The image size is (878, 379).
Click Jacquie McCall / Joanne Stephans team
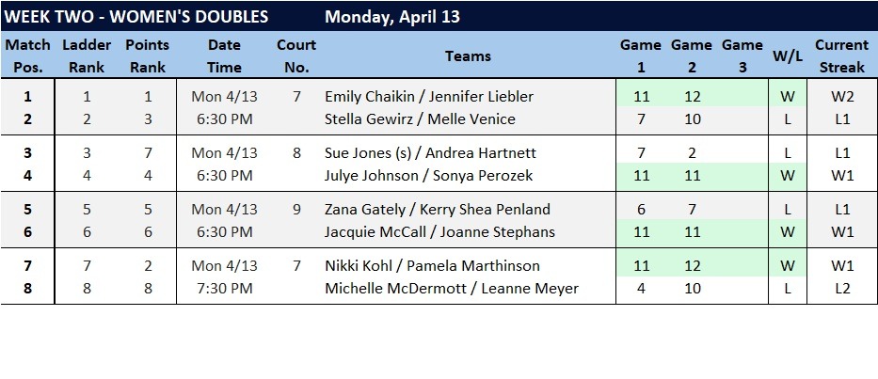pyautogui.click(x=439, y=232)
